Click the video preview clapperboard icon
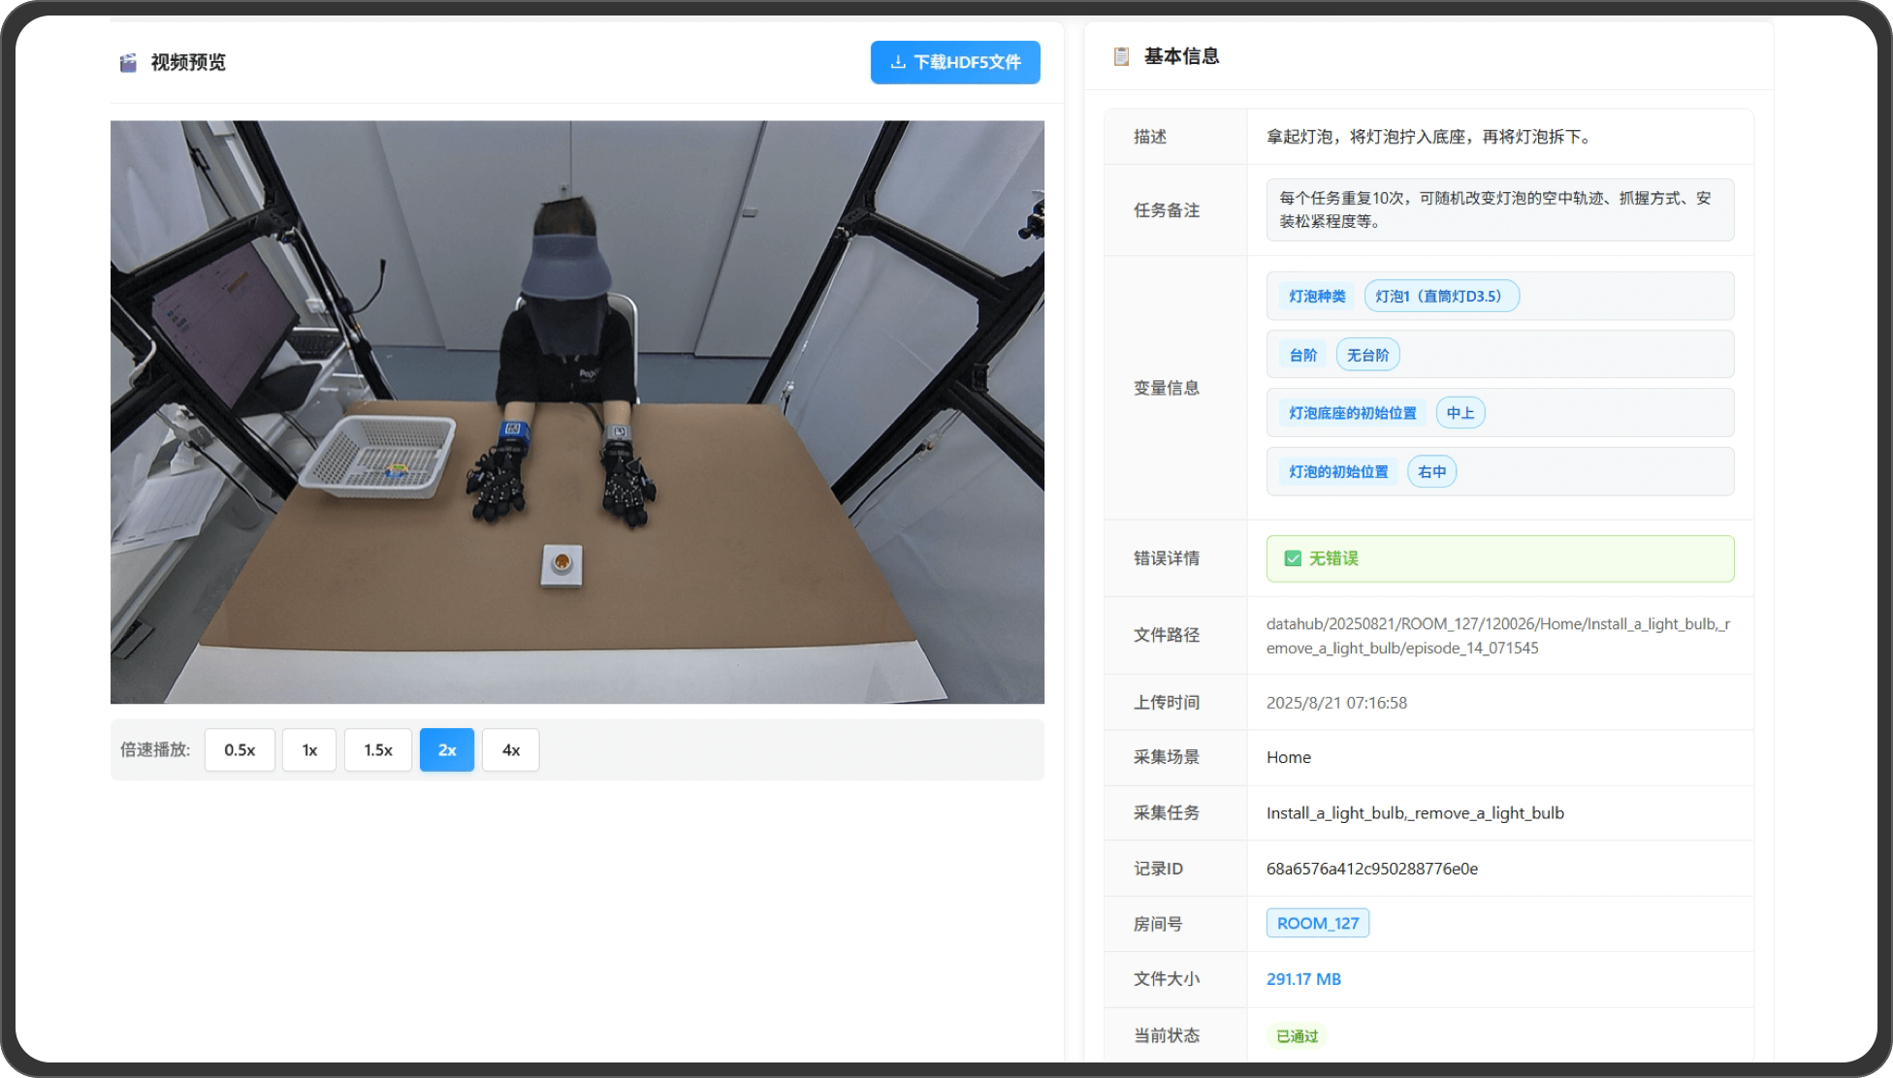This screenshot has height=1078, width=1893. (x=128, y=63)
